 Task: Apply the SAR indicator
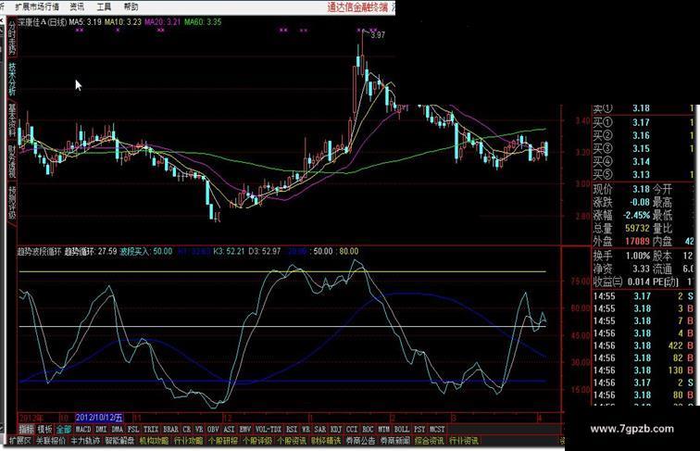320,429
